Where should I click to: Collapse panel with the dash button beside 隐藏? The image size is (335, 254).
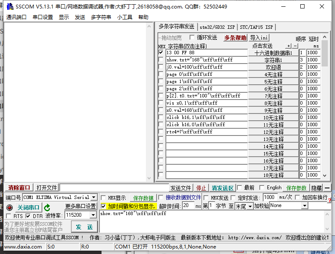tap(327, 188)
